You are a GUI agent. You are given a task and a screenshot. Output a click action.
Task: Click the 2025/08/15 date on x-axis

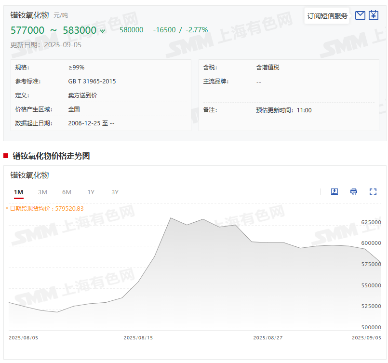coord(138,338)
